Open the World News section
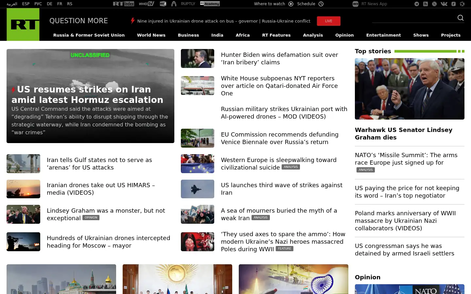471x294 pixels. (x=151, y=35)
